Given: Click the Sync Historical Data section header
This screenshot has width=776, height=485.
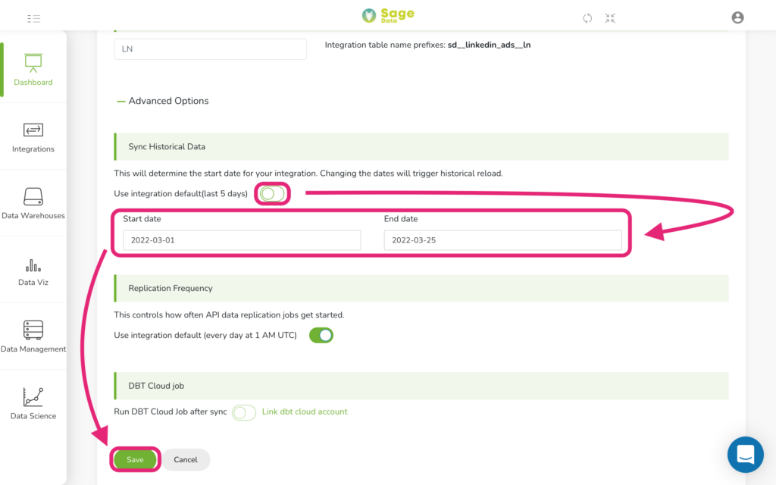Looking at the screenshot, I should tap(421, 146).
